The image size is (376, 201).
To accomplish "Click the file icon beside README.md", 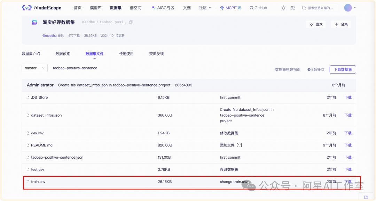I will tap(28, 145).
